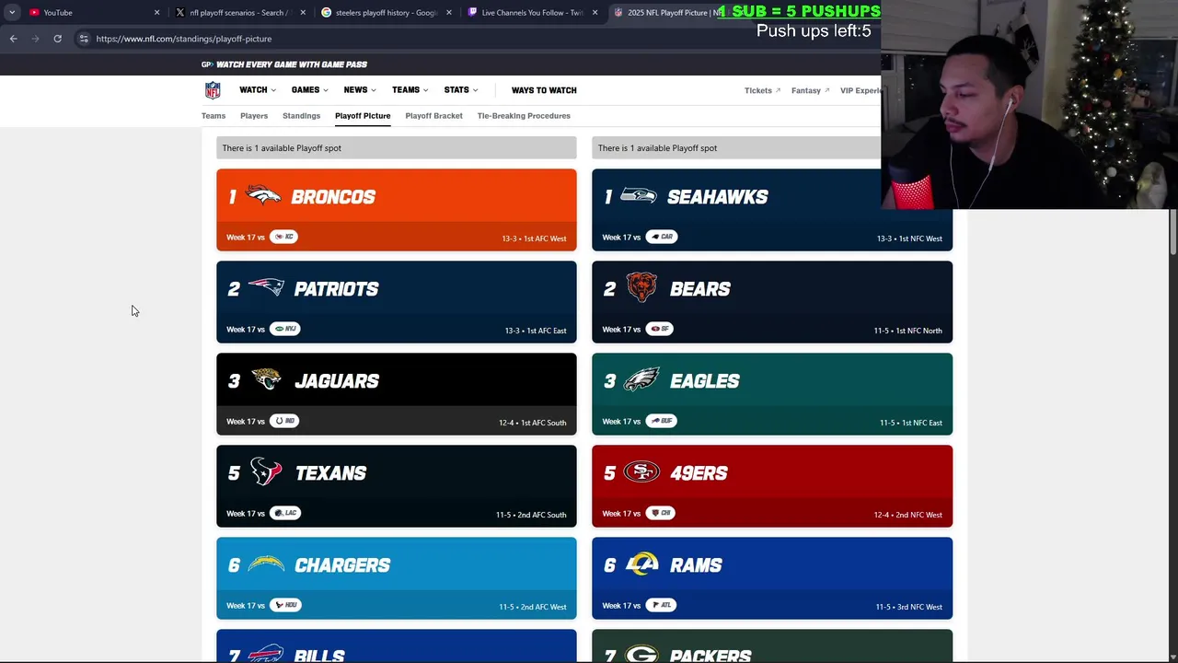The height and width of the screenshot is (663, 1178).
Task: Click the HOU opponent badge on Chargers card
Action: (x=285, y=605)
